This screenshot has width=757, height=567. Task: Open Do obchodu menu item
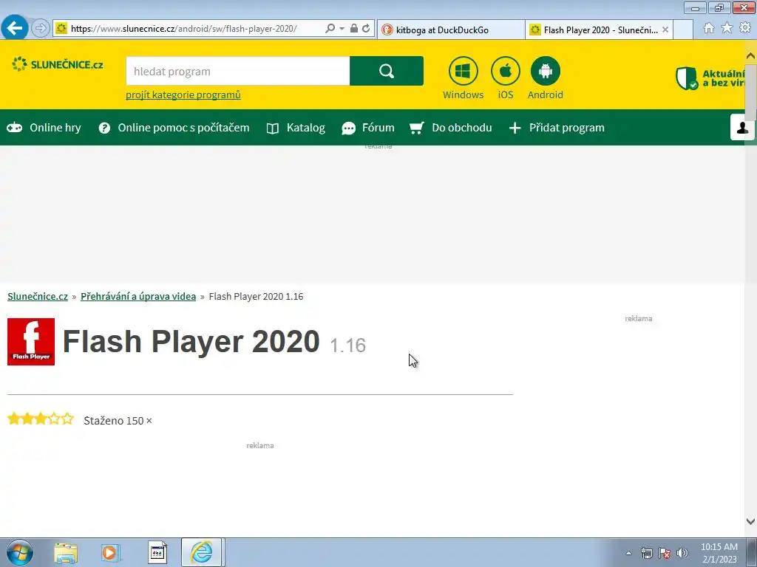click(451, 128)
